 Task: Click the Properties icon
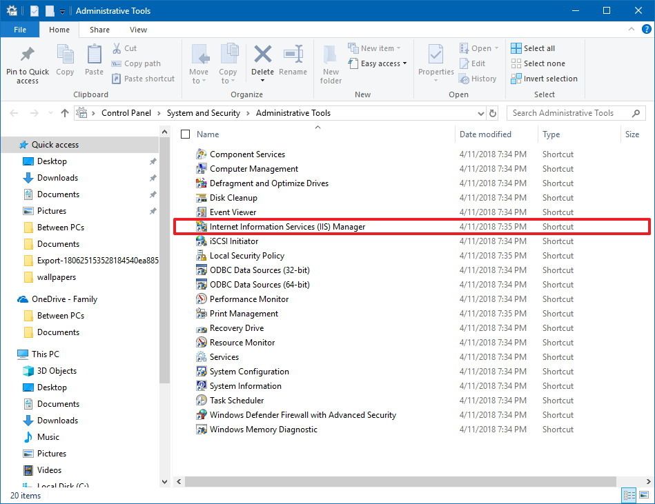436,54
